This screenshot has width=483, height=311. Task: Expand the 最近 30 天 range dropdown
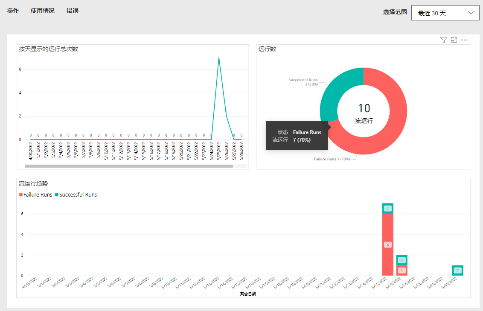click(446, 13)
